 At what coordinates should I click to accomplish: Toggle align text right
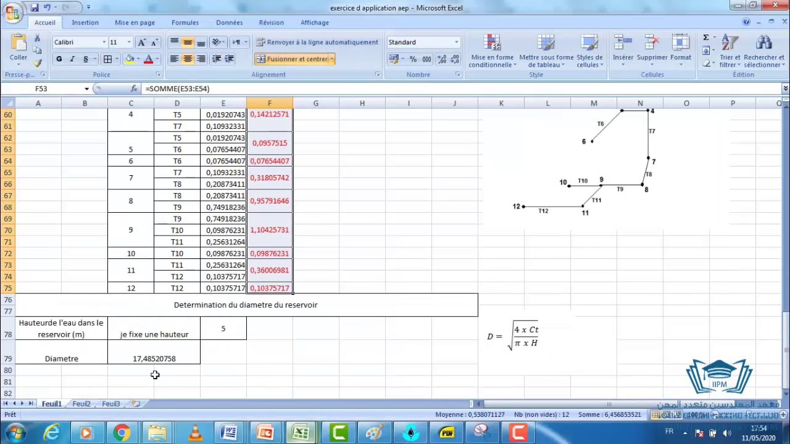[x=201, y=59]
